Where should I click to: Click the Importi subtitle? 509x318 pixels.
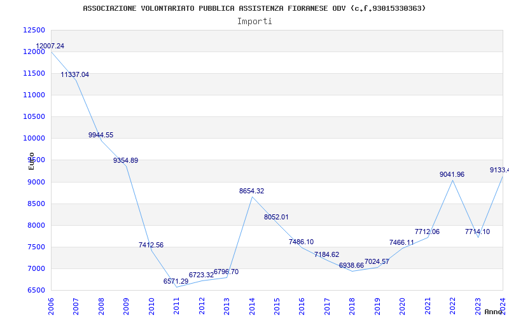254,22
